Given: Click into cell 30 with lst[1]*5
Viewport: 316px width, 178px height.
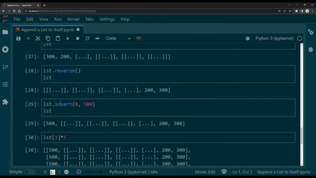Looking at the screenshot, I should point(168,137).
